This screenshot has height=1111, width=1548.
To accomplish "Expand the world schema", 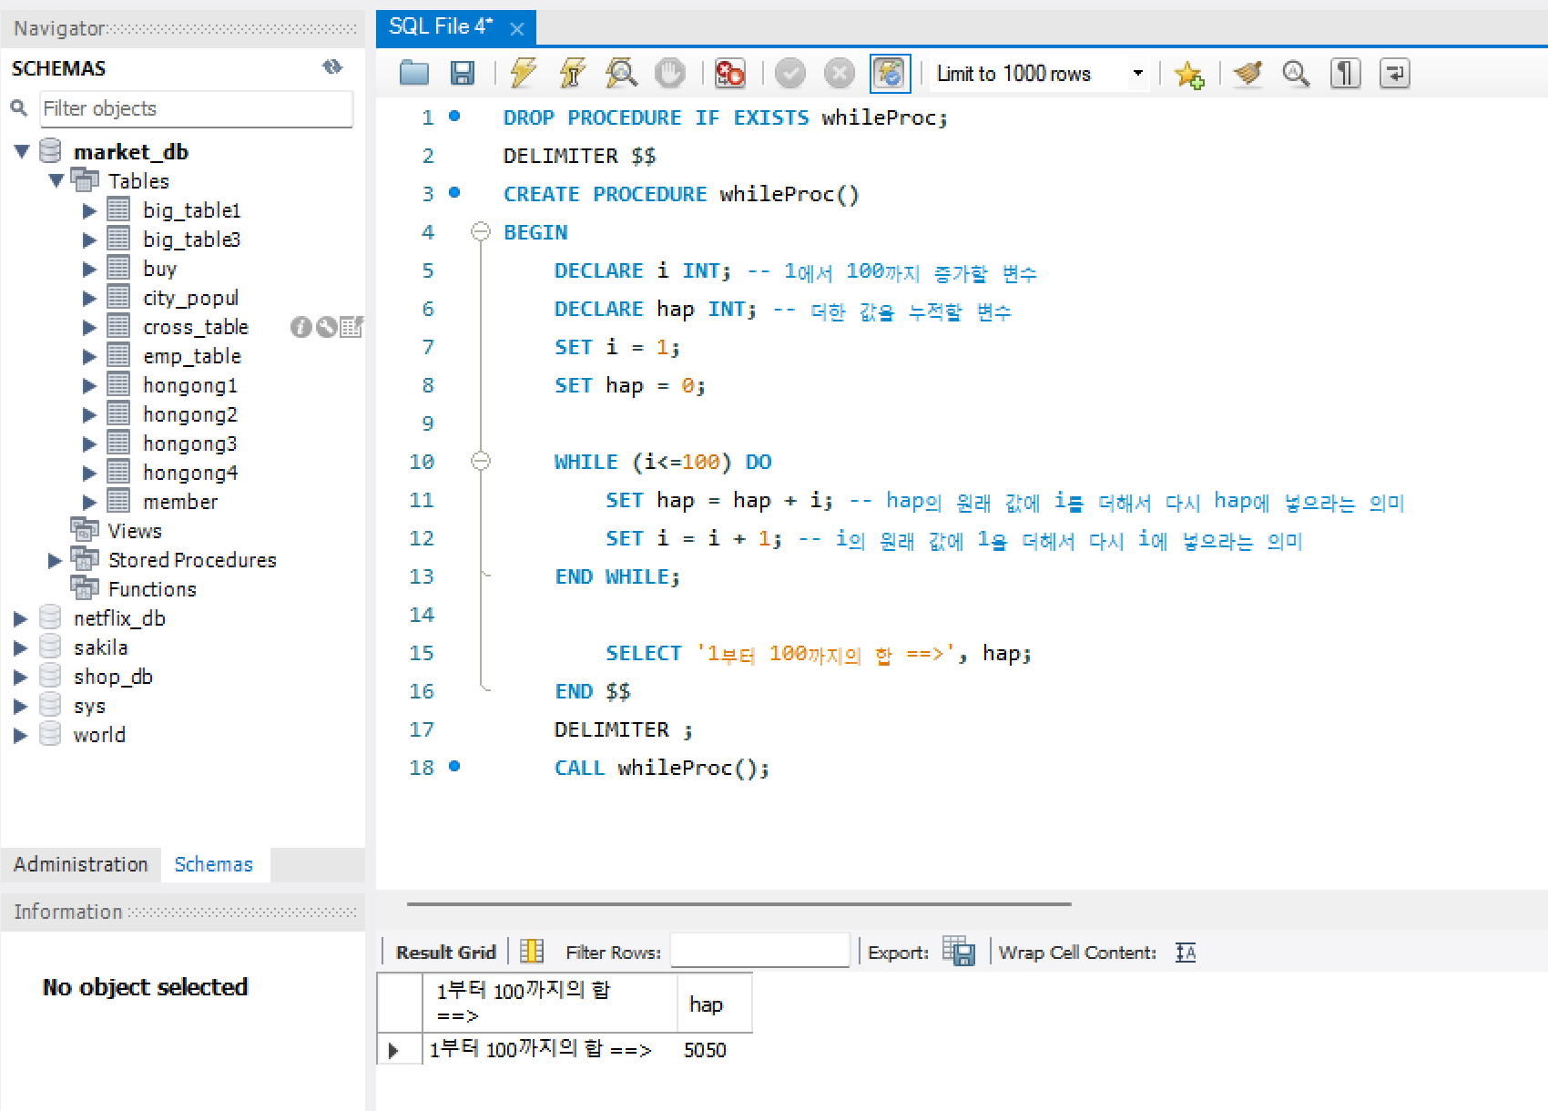I will (x=20, y=735).
